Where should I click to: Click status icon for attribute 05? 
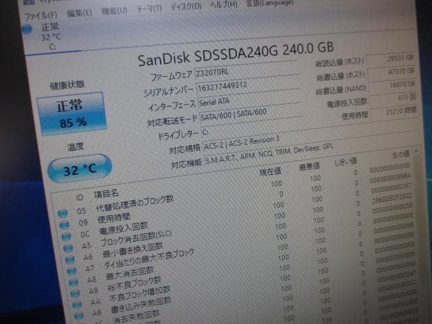[x=63, y=213]
